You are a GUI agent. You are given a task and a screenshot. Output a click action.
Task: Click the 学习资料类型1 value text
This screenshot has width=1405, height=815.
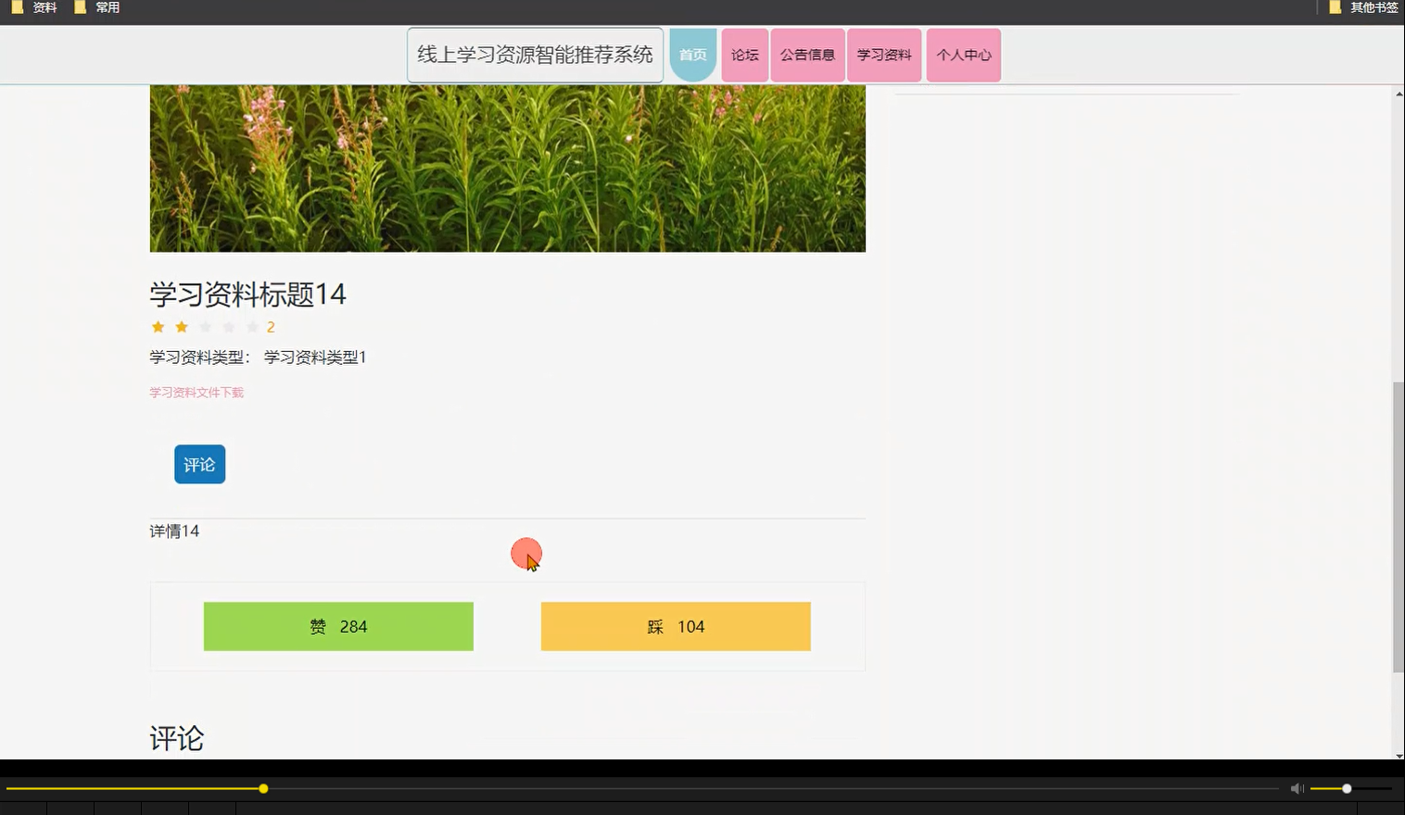pyautogui.click(x=315, y=357)
